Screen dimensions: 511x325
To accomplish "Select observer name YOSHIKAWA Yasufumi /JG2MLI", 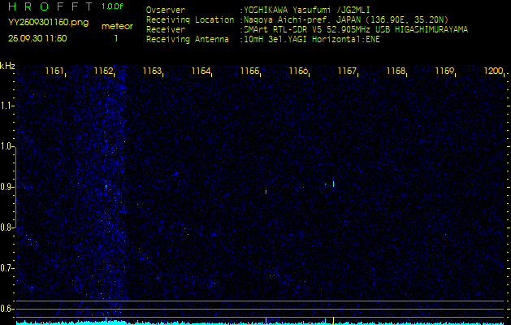I will coord(306,10).
